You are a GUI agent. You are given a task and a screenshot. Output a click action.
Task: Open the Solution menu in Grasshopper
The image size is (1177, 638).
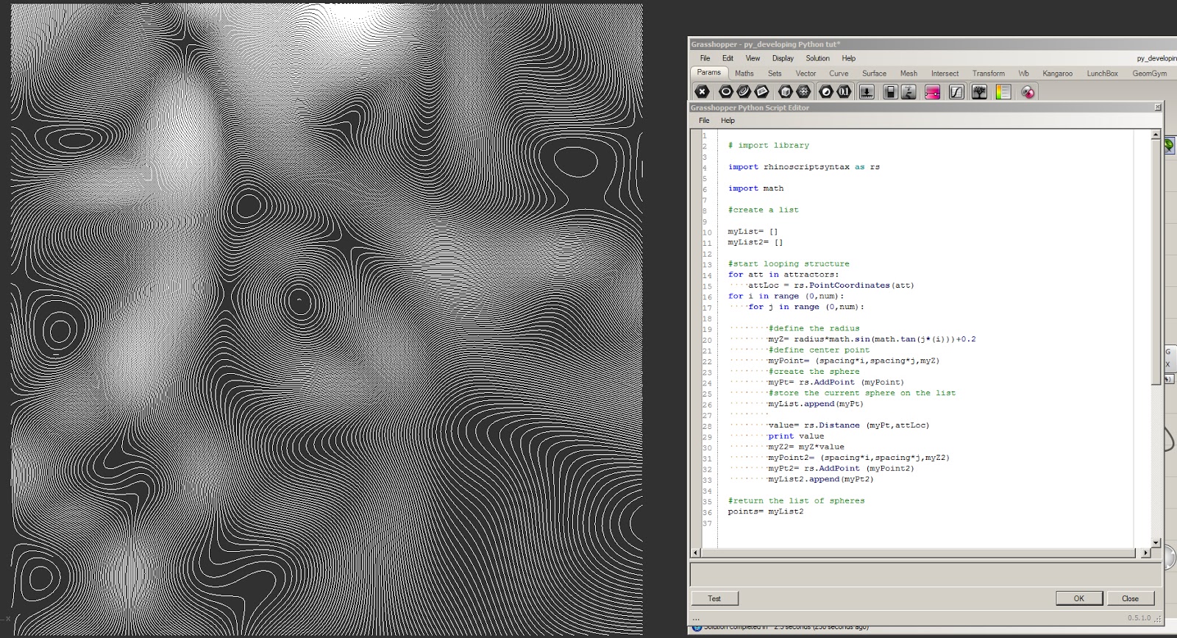[817, 58]
